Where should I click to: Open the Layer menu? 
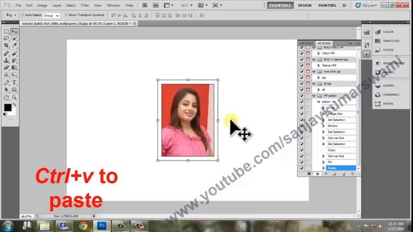pyautogui.click(x=57, y=5)
